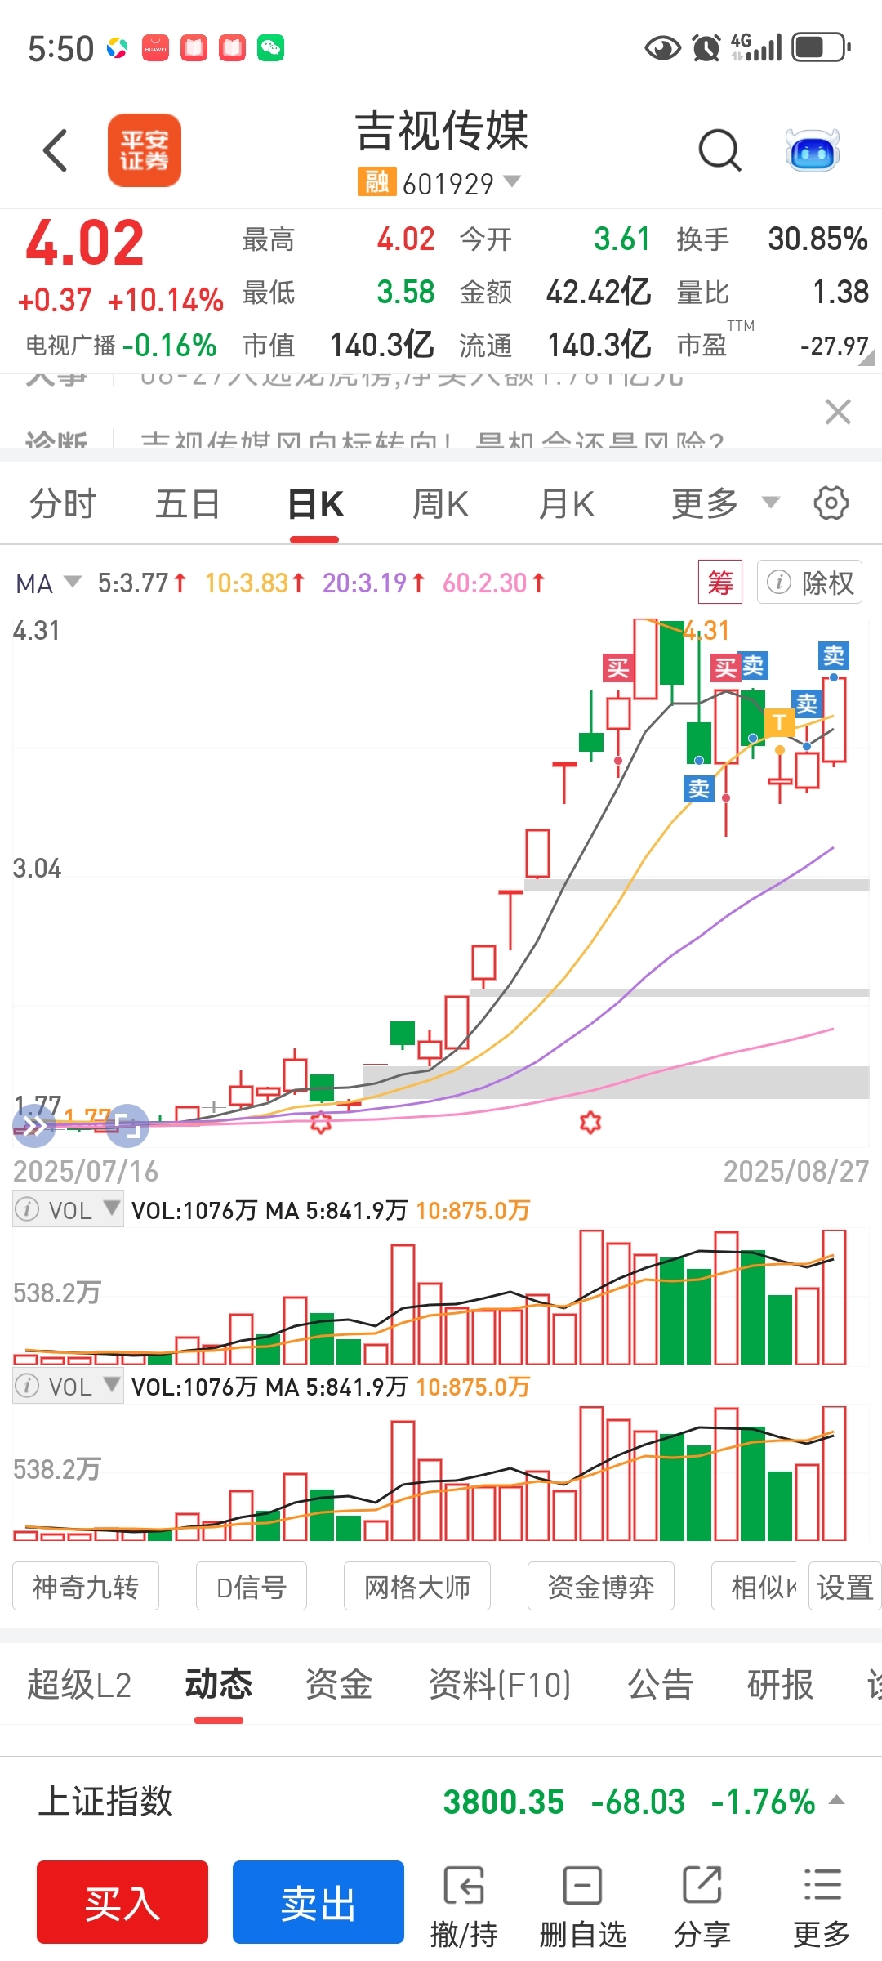882x1961 pixels.
Task: Toggle 除权 adjustment setting
Action: (x=809, y=583)
